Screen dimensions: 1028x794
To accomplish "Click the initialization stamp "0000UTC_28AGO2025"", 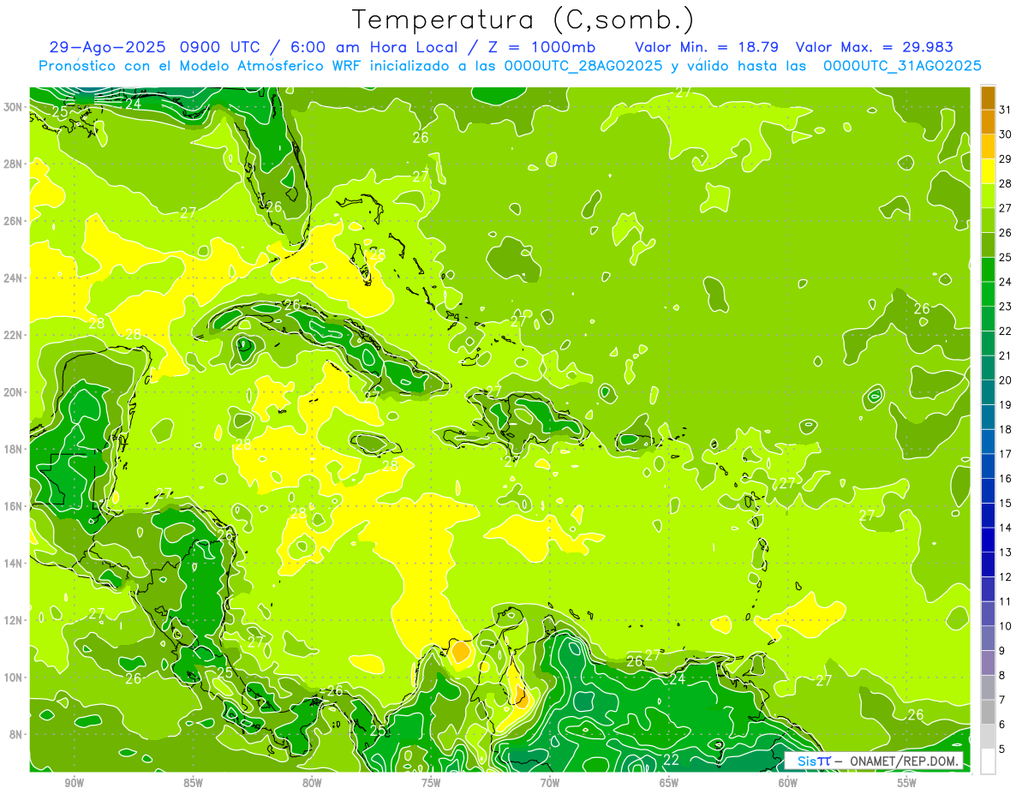I will tap(583, 66).
